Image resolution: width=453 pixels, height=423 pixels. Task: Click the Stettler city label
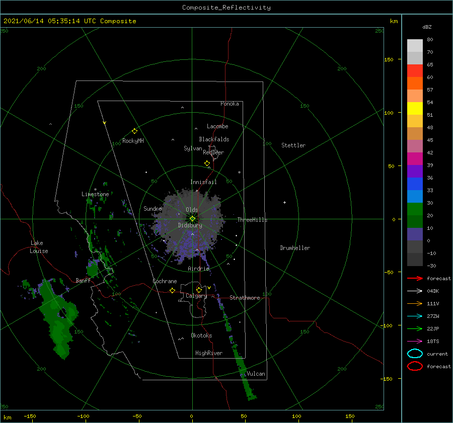(293, 145)
